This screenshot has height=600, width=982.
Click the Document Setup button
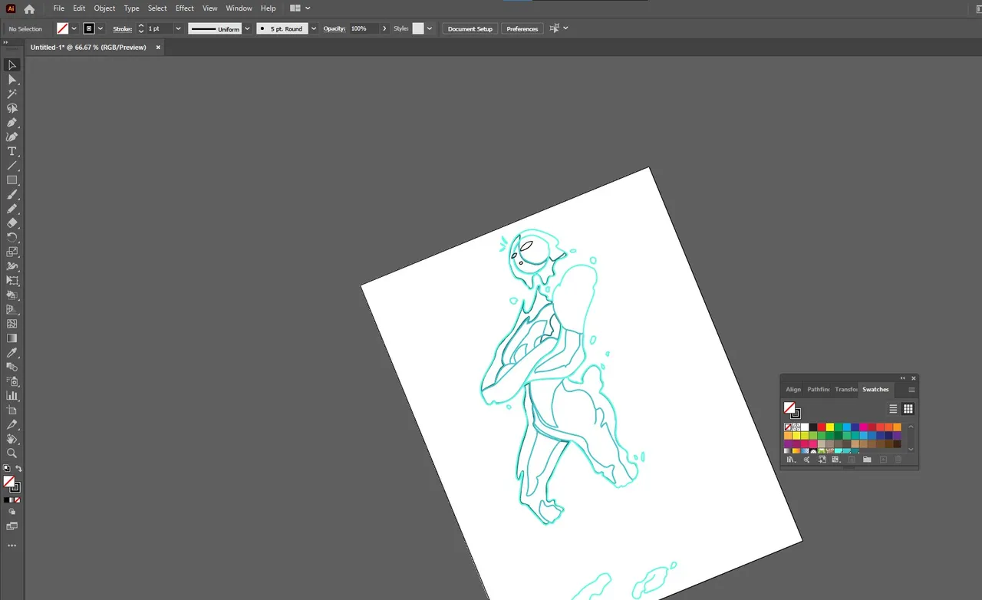coord(470,28)
